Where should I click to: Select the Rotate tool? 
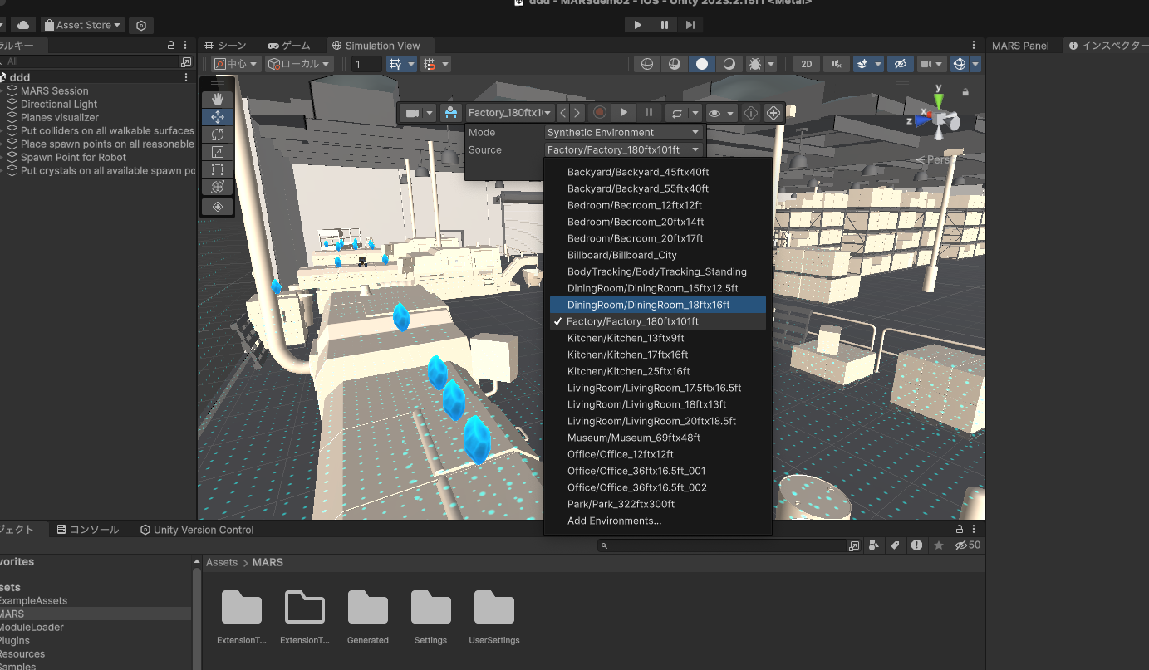[x=218, y=134]
